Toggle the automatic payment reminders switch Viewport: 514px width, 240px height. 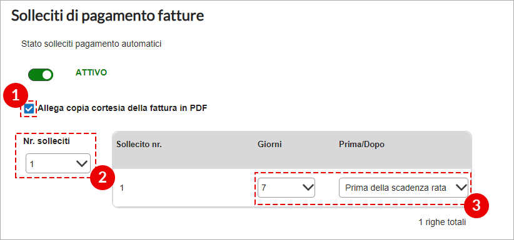(x=41, y=75)
